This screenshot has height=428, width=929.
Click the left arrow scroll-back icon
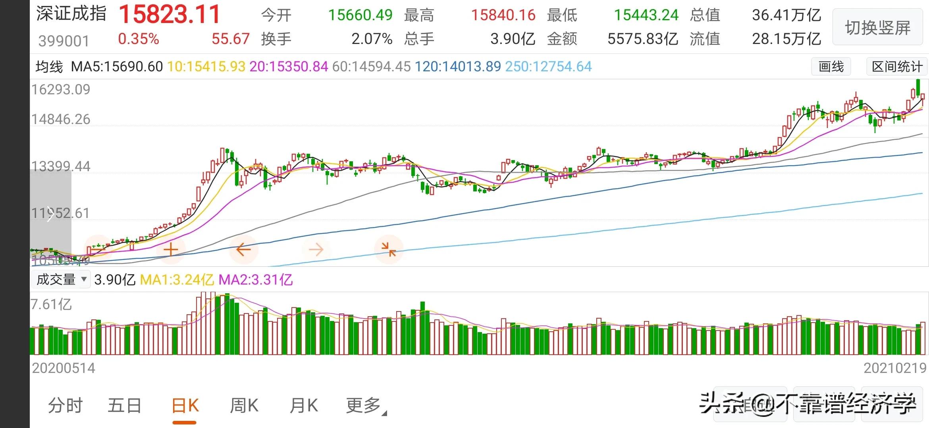point(243,250)
